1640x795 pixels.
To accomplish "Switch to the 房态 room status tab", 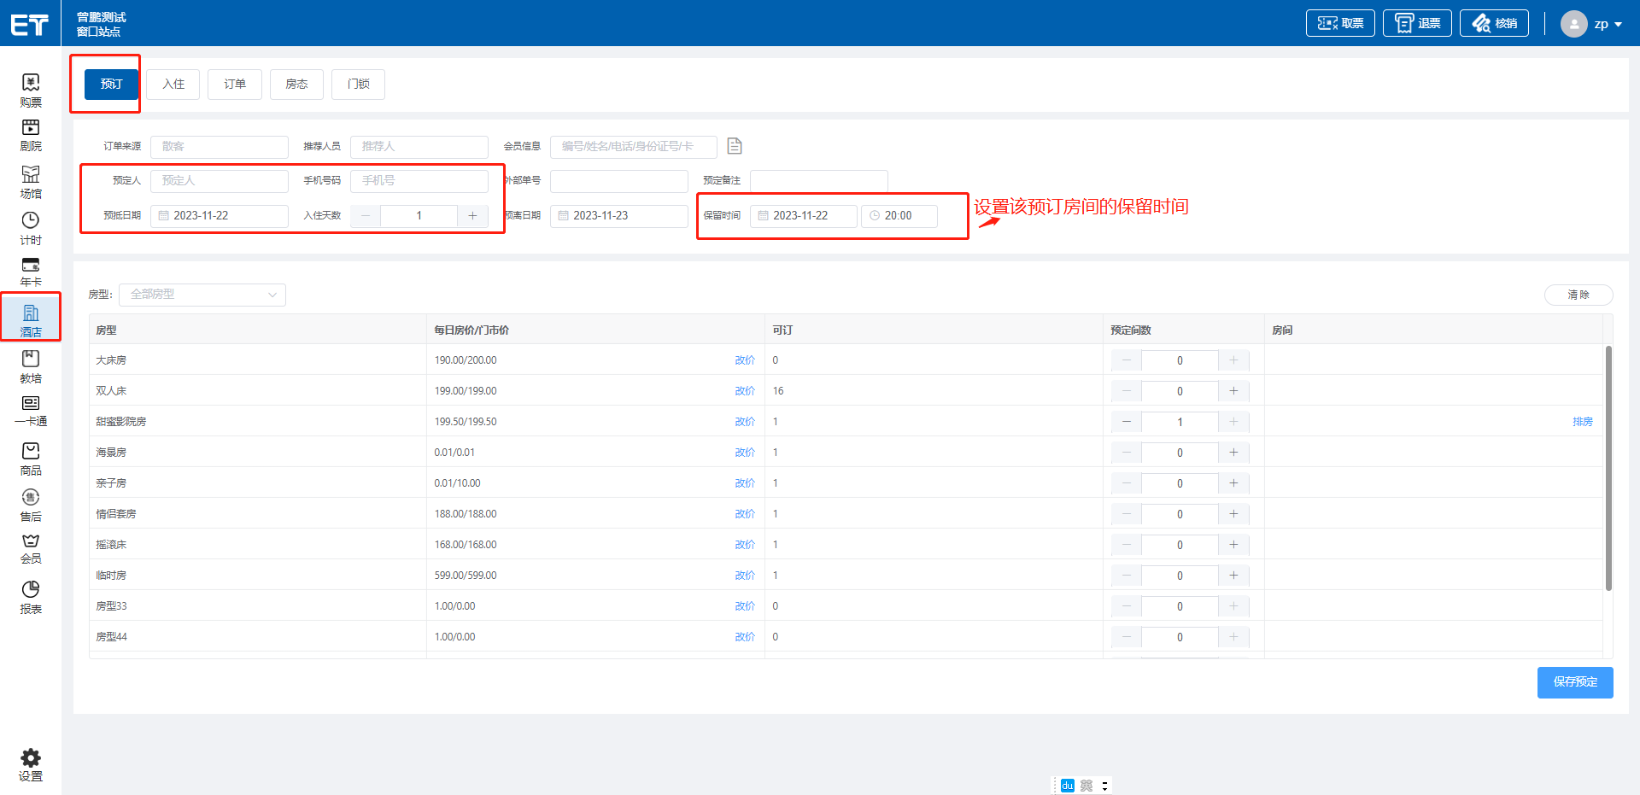I will click(296, 85).
